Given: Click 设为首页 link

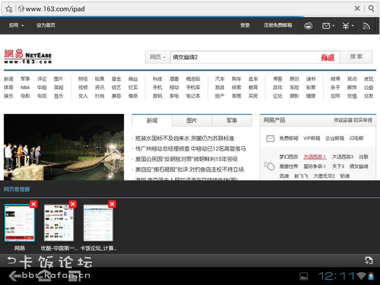Looking at the screenshot, I should (46, 25).
